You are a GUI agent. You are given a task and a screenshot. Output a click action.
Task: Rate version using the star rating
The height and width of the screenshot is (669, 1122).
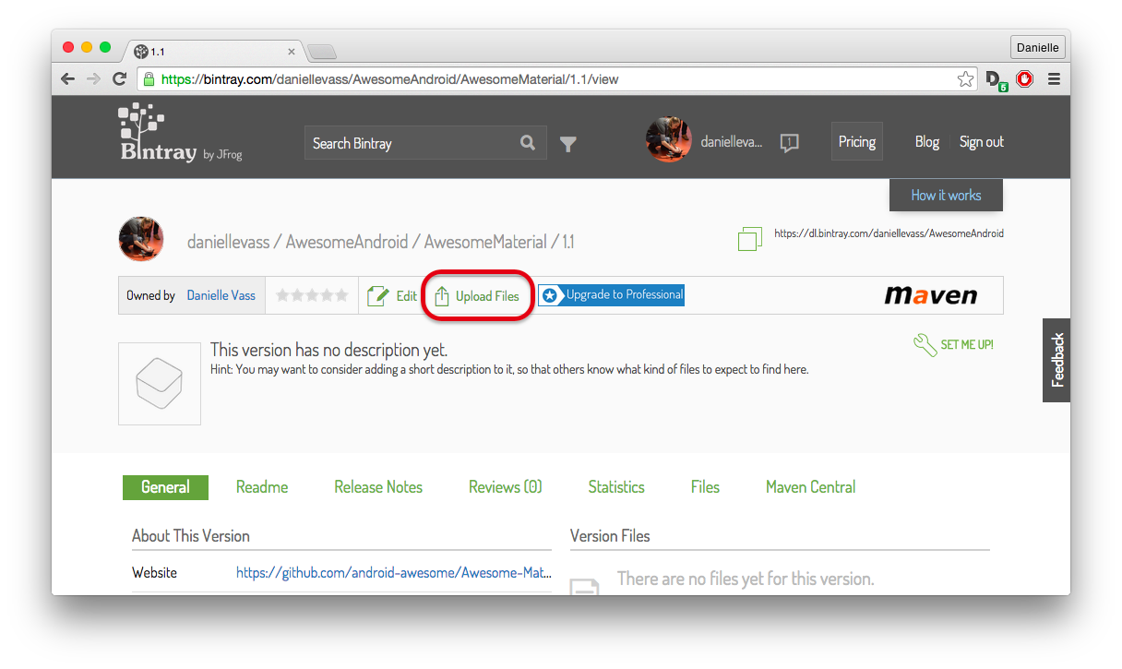pos(312,295)
